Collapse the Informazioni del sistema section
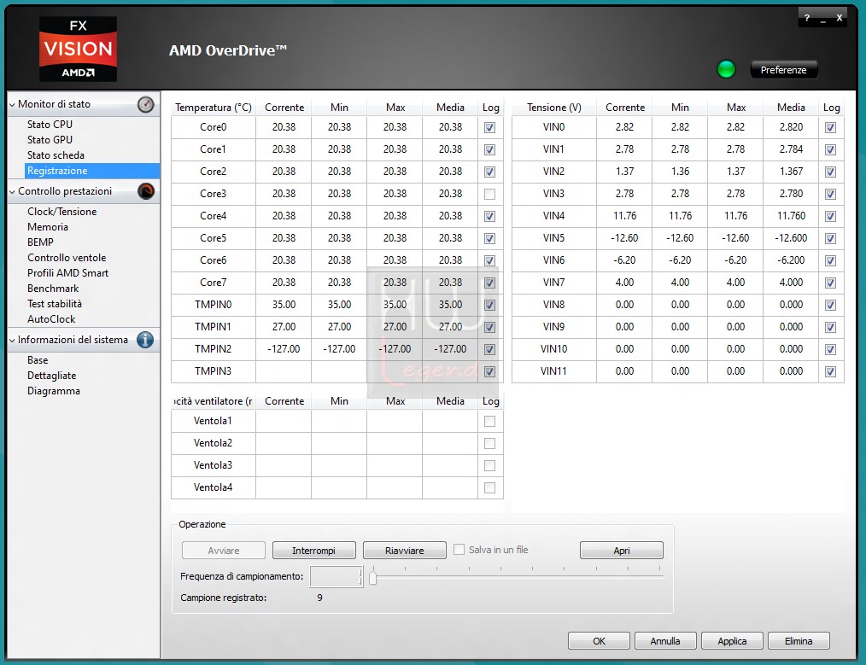 click(12, 340)
